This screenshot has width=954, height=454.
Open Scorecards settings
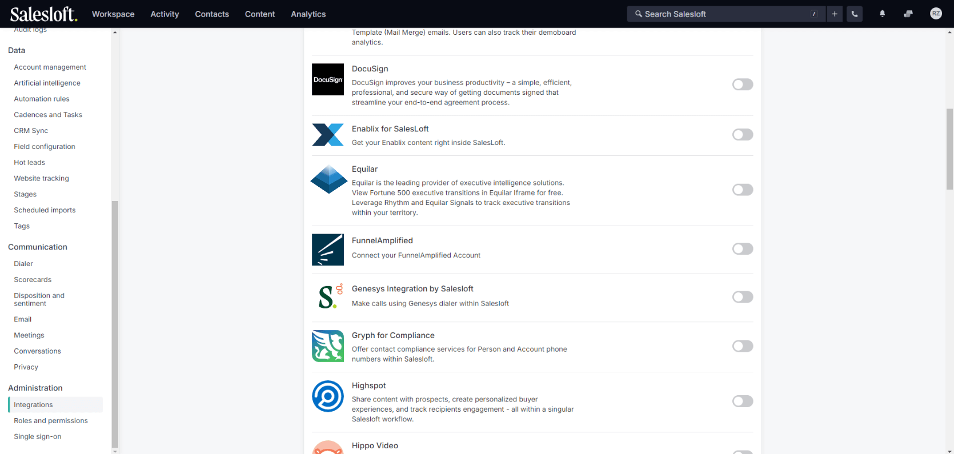coord(33,280)
